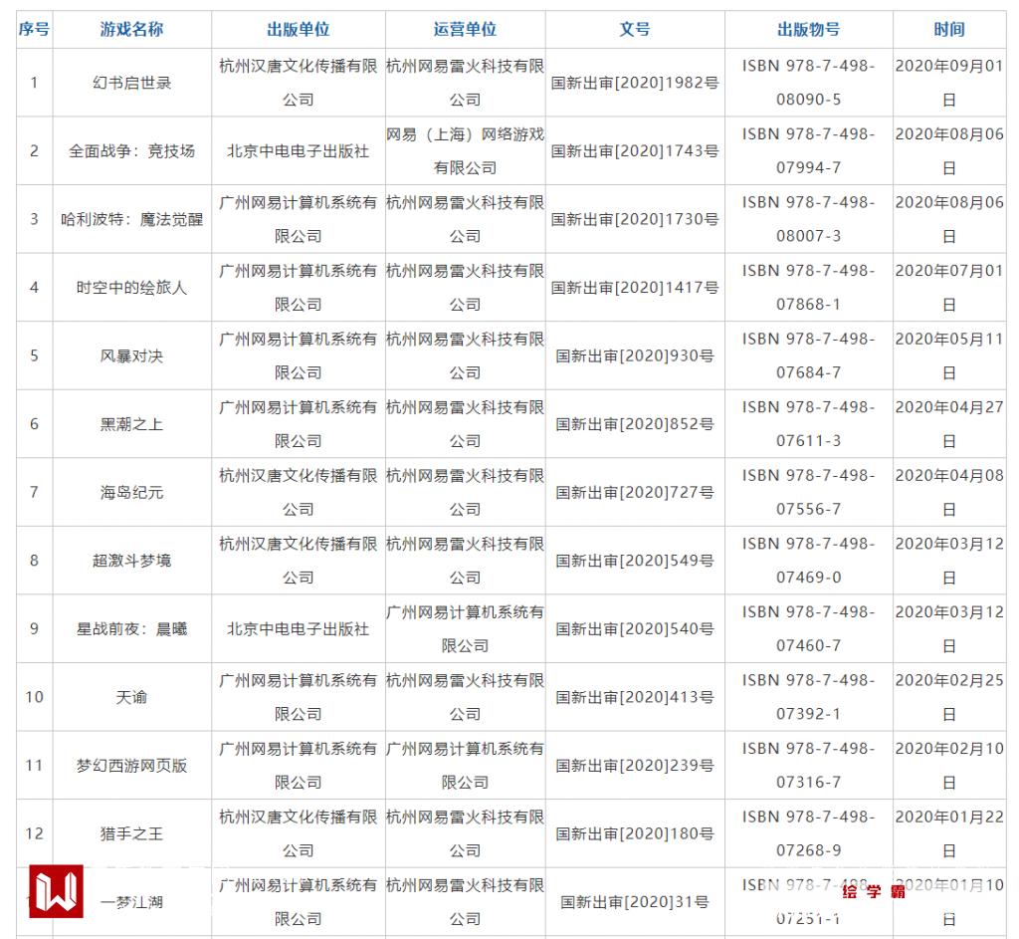This screenshot has width=1019, height=939.
Task: Click operator 广州网易计算机系统有限公司 in 梦幻西游网页版 row
Action: click(466, 766)
